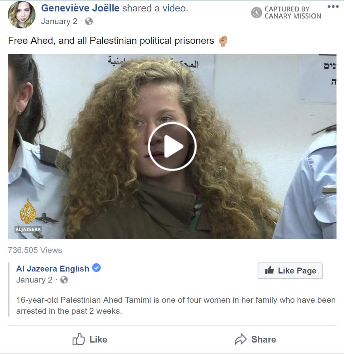Open the January 2 timestamp under Geneviève Joëlle

pyautogui.click(x=59, y=21)
